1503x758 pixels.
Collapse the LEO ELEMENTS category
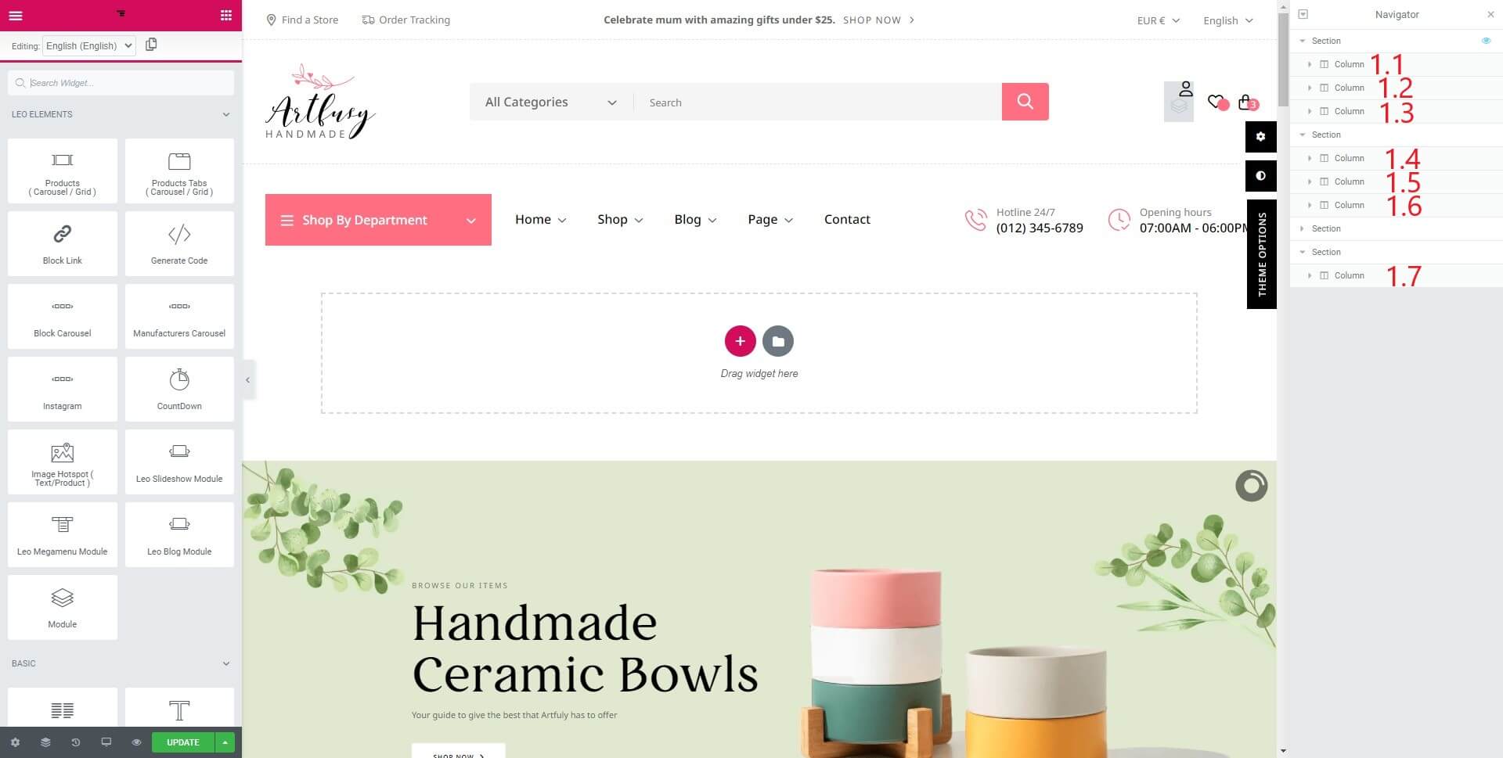click(226, 114)
